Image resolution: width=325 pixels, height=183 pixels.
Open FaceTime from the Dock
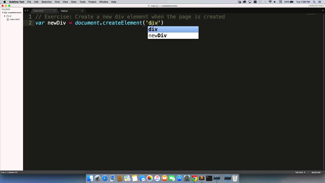[x=172, y=178]
